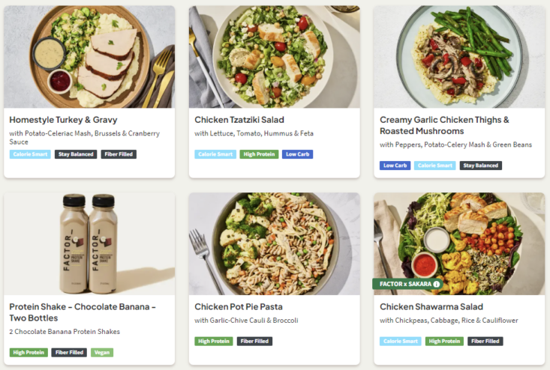
Task: Click the FACTOR x SAKARA badge label
Action: [403, 284]
